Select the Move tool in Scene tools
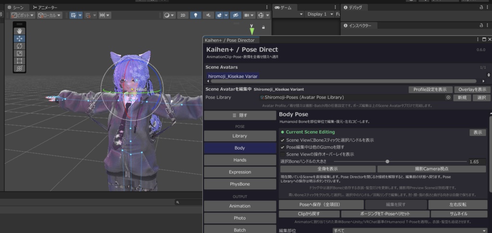 pyautogui.click(x=19, y=38)
